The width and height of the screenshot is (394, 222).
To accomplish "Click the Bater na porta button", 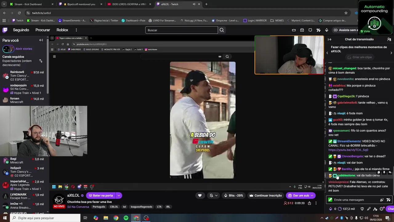I will tap(101, 195).
